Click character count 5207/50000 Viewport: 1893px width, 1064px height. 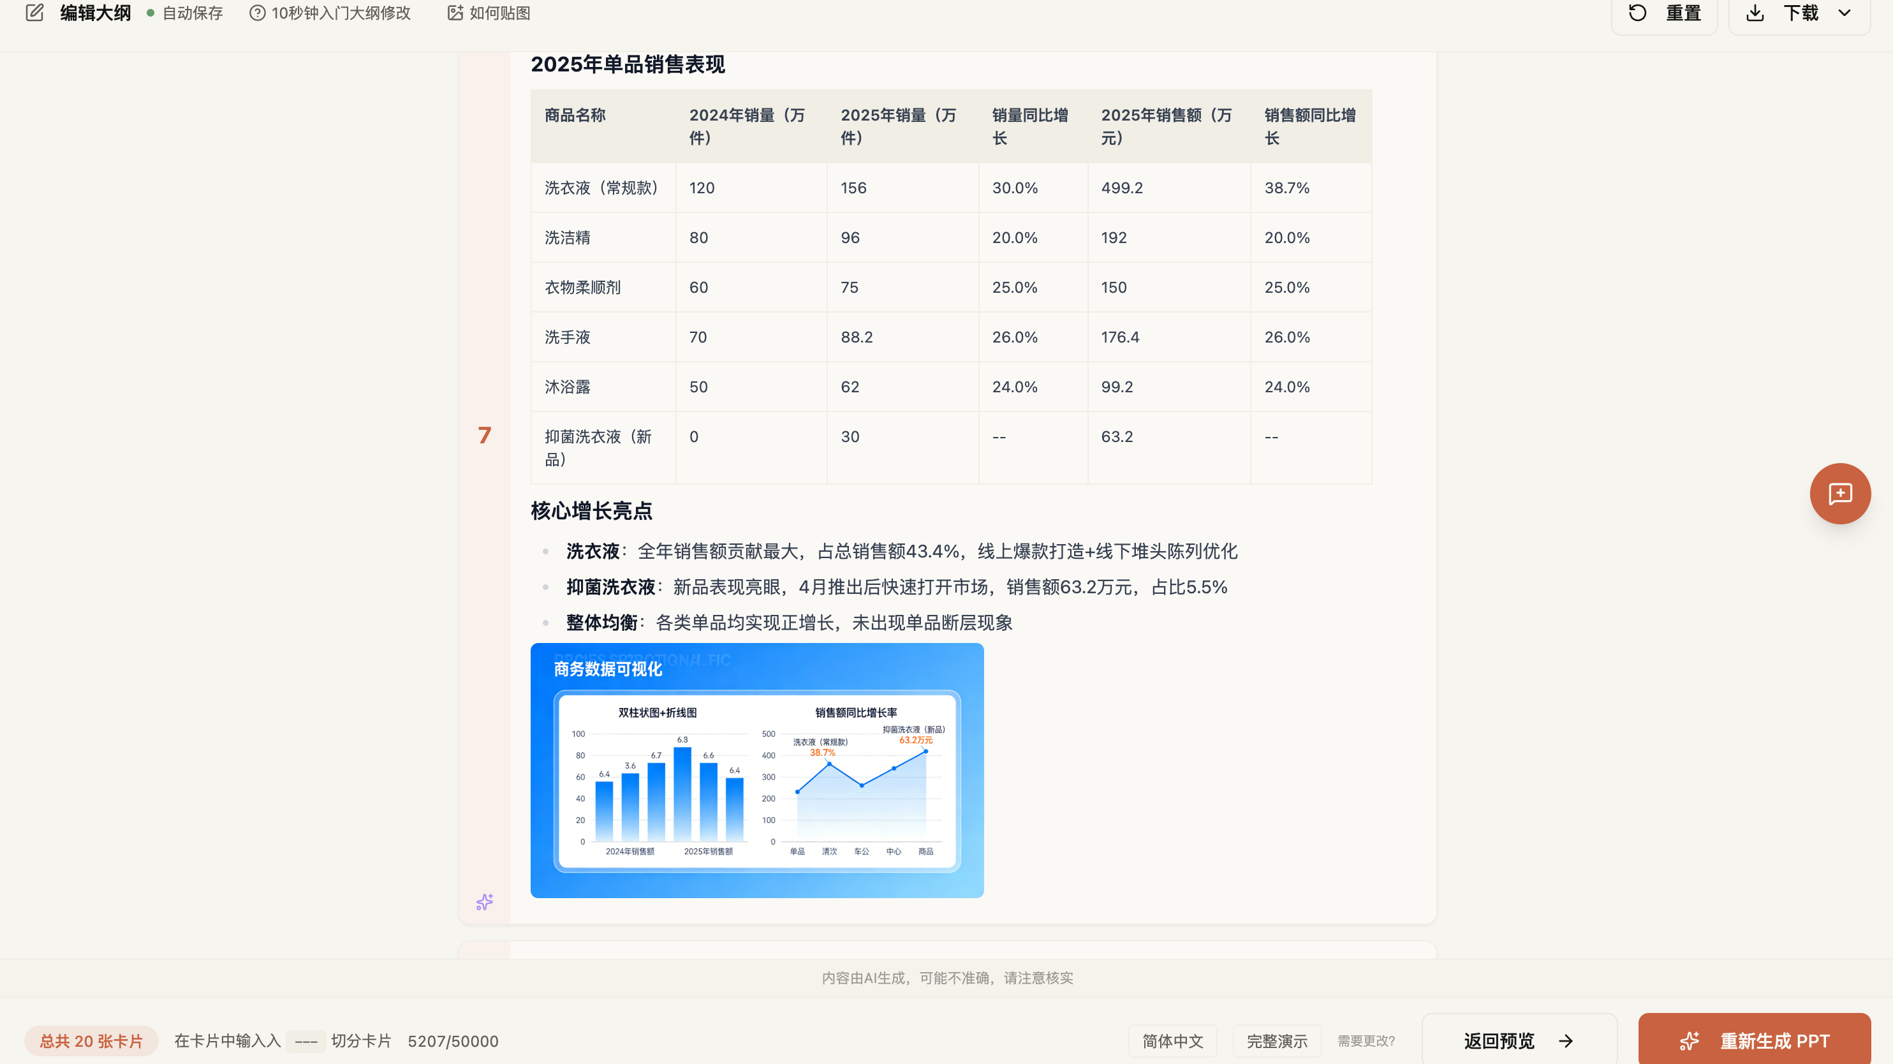click(453, 1041)
